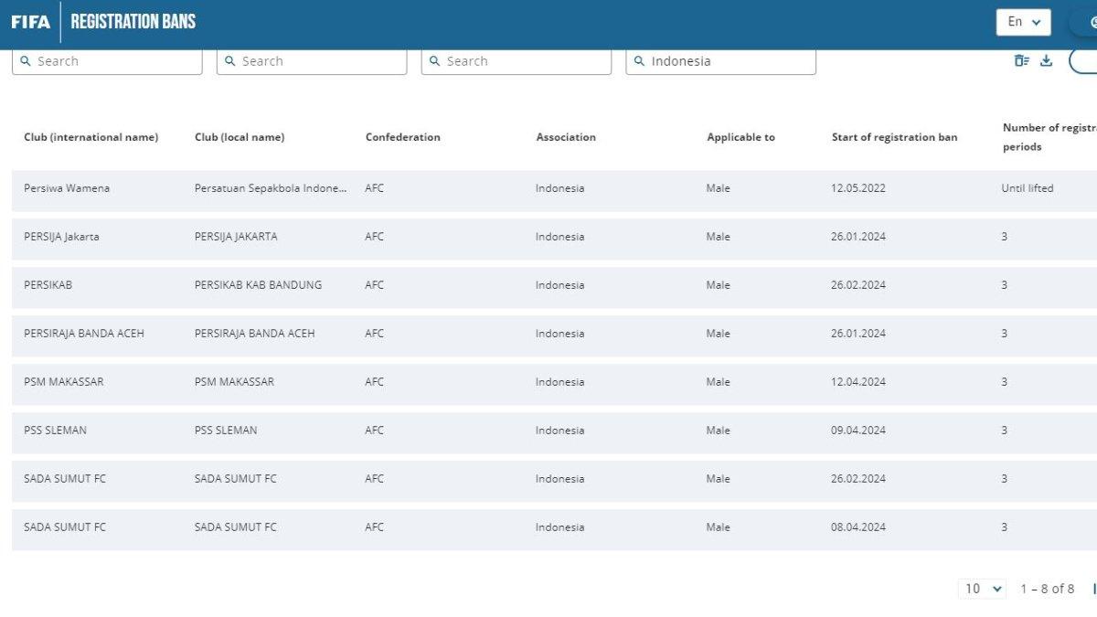This screenshot has height=617, width=1097.
Task: Sort by Start of registration ban header
Action: (895, 137)
